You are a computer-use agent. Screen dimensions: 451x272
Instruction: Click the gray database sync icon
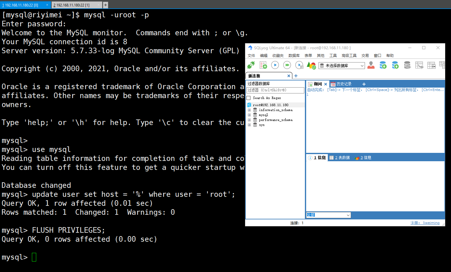tap(407, 65)
